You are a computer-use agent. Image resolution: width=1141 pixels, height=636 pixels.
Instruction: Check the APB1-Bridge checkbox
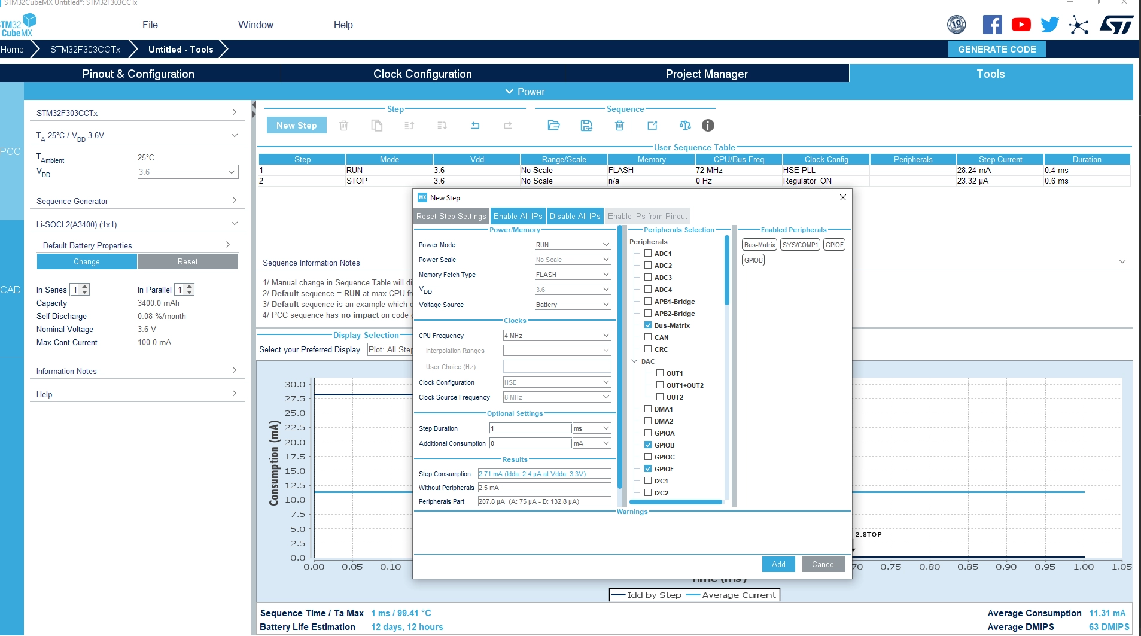click(x=648, y=301)
